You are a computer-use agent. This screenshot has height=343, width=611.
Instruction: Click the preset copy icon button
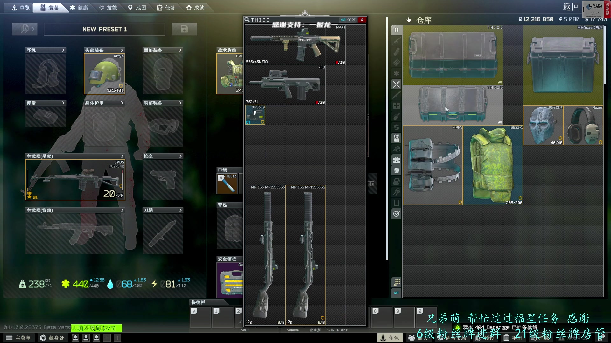click(x=25, y=29)
